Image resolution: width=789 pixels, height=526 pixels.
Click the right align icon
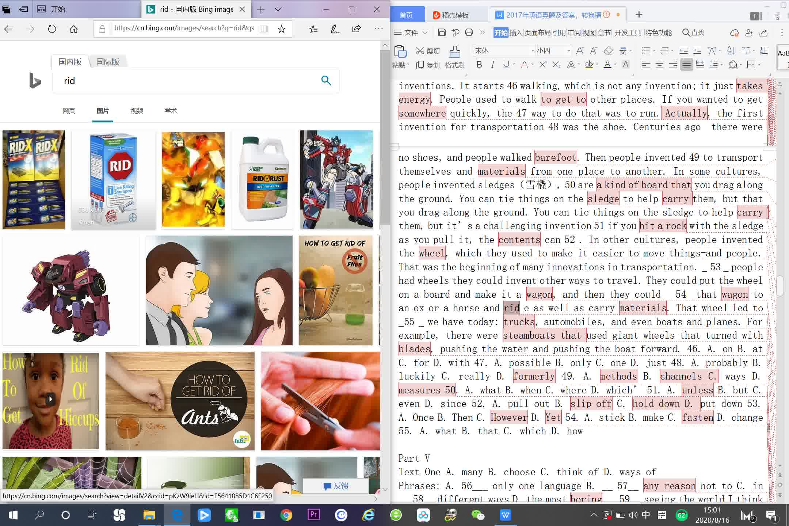[x=673, y=65]
